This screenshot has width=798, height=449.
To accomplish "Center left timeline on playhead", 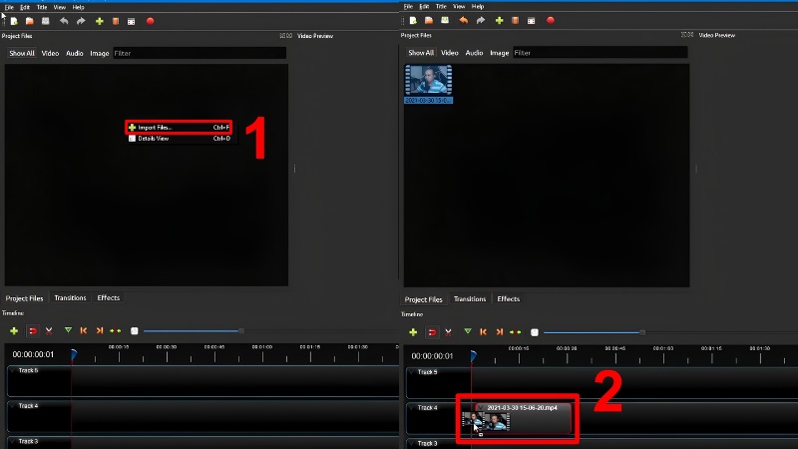I will [116, 331].
